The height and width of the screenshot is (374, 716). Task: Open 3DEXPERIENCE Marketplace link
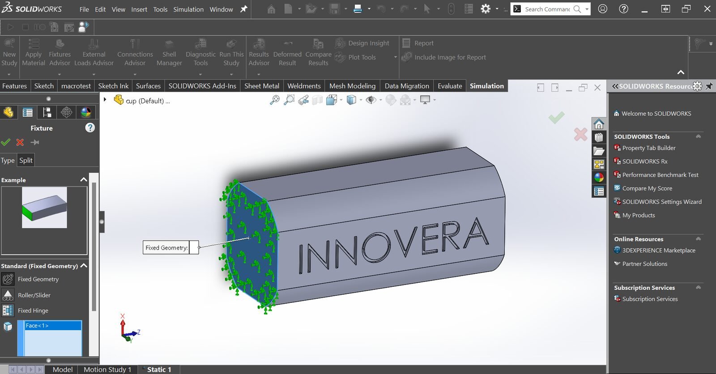point(658,251)
